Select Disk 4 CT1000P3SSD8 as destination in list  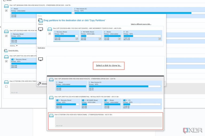106,121
